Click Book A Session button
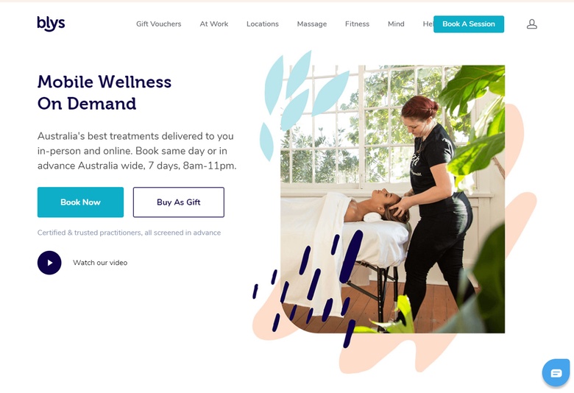 click(x=469, y=24)
